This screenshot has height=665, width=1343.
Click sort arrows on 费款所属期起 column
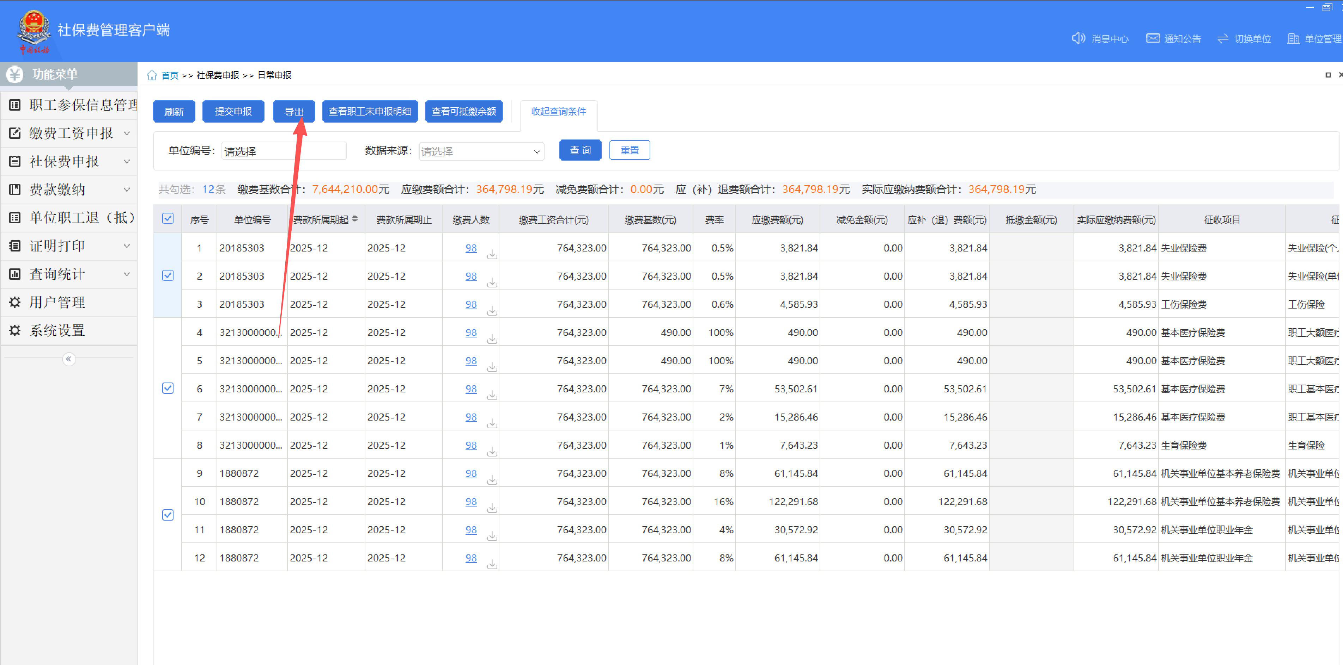pyautogui.click(x=354, y=219)
